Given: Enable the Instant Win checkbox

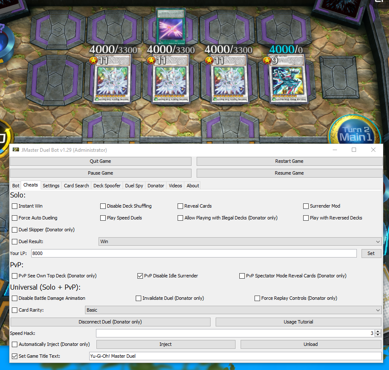Looking at the screenshot, I should click(15, 206).
